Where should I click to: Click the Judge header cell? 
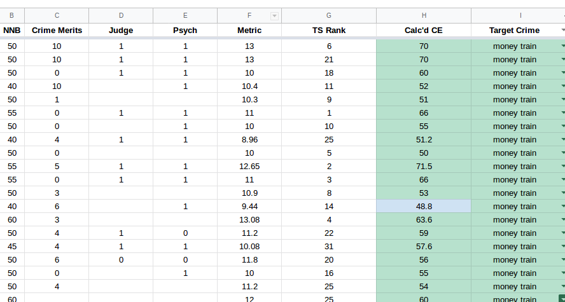pos(121,31)
